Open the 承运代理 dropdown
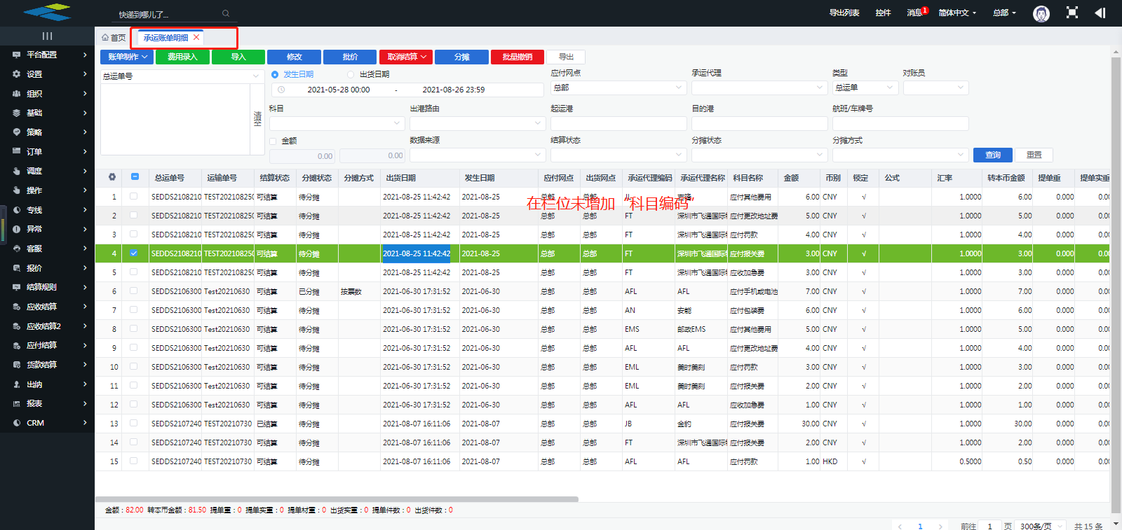1122x530 pixels. pyautogui.click(x=759, y=88)
